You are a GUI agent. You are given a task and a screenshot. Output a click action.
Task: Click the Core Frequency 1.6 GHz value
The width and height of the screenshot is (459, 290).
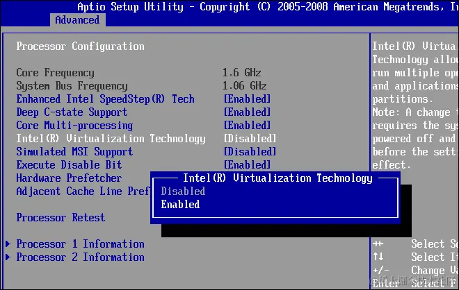click(241, 72)
